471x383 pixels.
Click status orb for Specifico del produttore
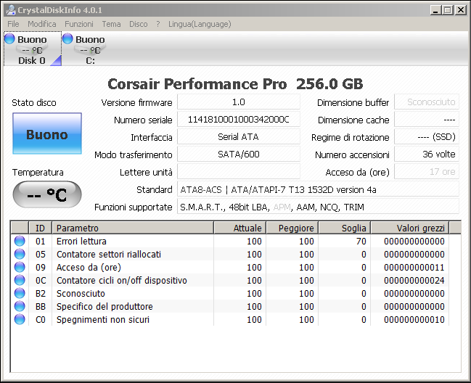(x=20, y=306)
